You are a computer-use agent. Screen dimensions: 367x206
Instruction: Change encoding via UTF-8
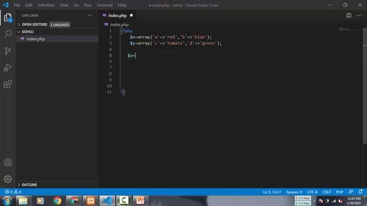(312, 192)
